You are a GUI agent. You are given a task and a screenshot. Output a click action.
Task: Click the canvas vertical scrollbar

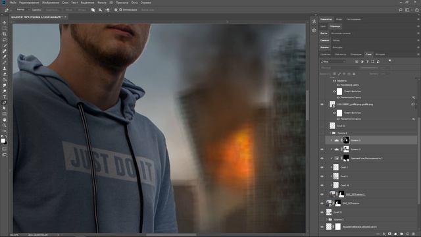pos(307,105)
